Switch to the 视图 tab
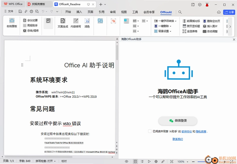 tap(124, 12)
